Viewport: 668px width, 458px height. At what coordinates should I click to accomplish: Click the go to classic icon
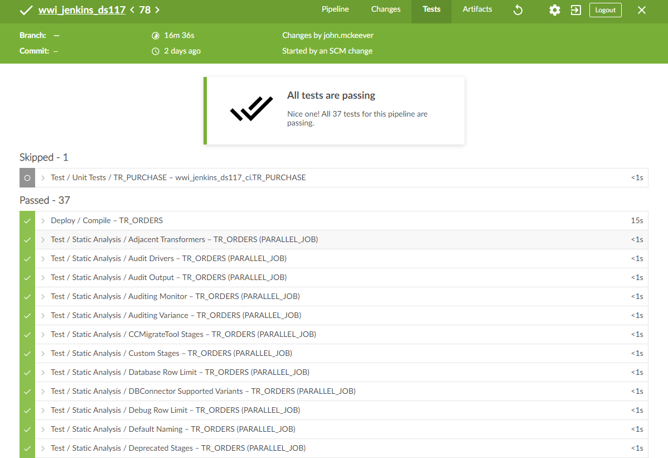[x=576, y=10]
